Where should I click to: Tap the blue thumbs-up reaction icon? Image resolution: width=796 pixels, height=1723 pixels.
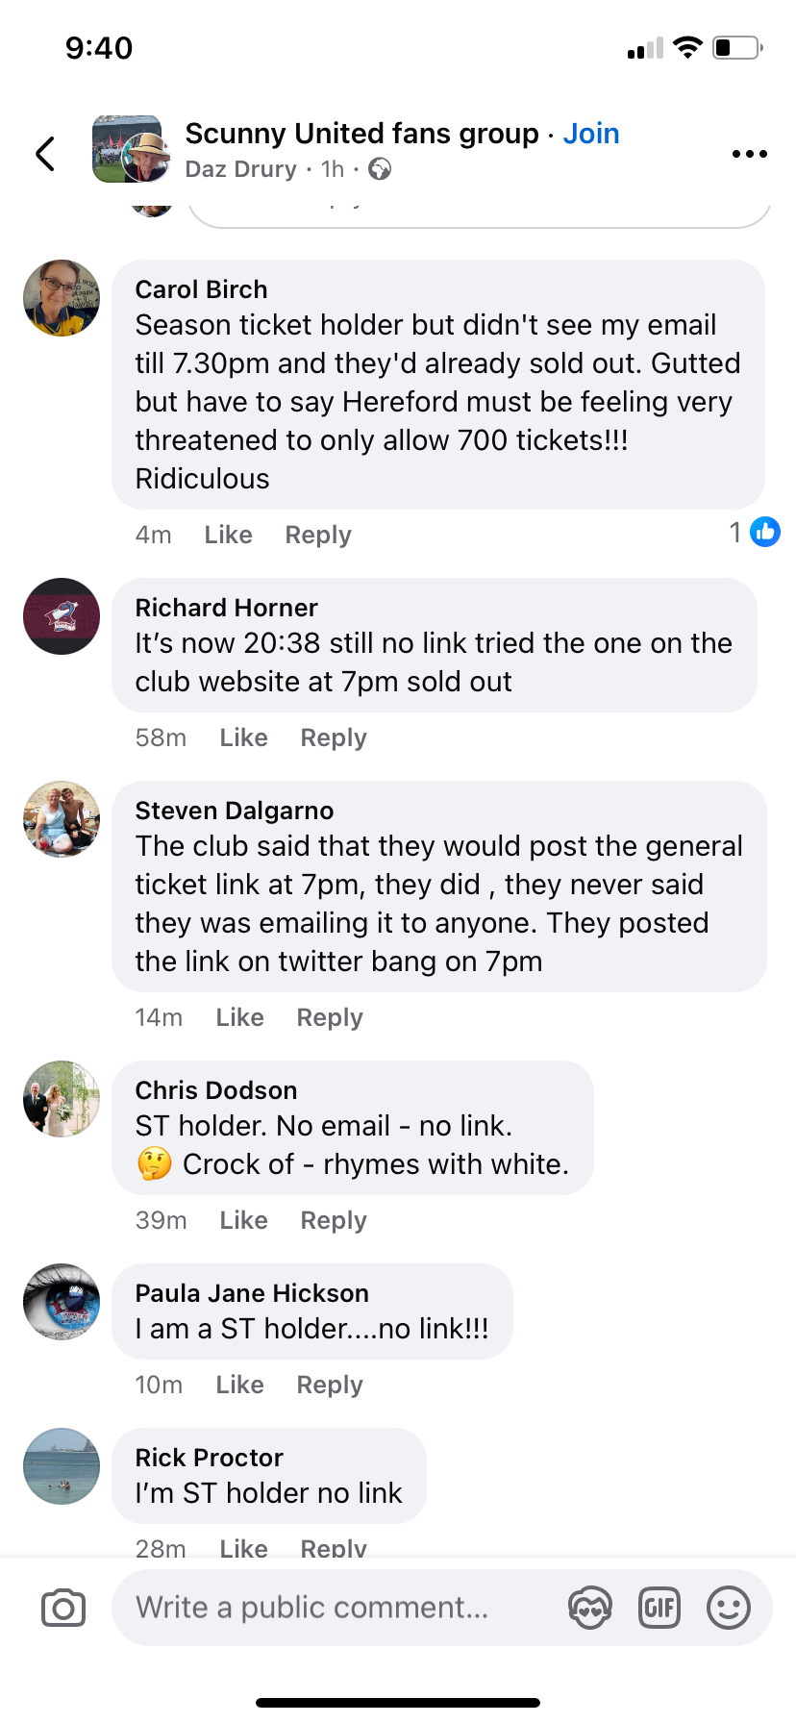pyautogui.click(x=765, y=532)
